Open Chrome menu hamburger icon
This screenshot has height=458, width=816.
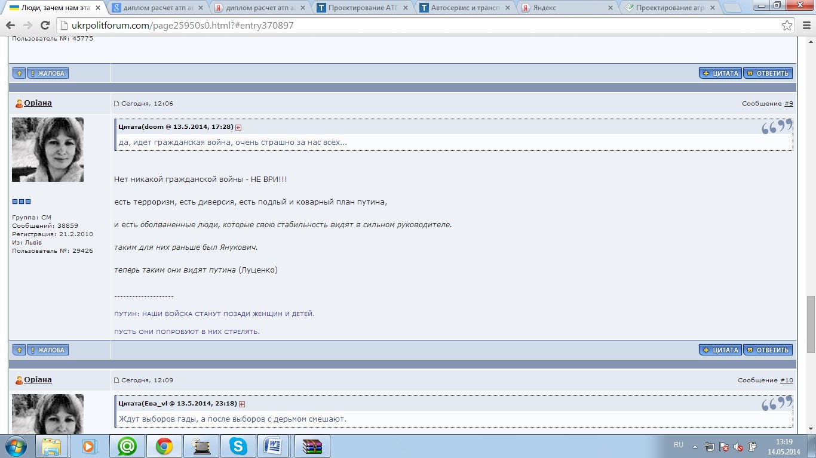point(803,26)
